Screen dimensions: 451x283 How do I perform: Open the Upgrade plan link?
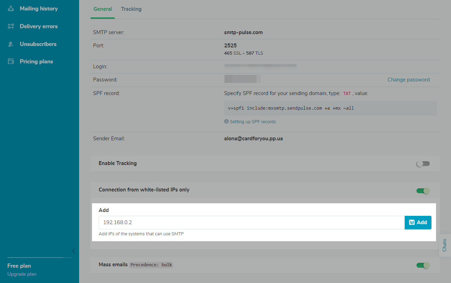(22, 274)
